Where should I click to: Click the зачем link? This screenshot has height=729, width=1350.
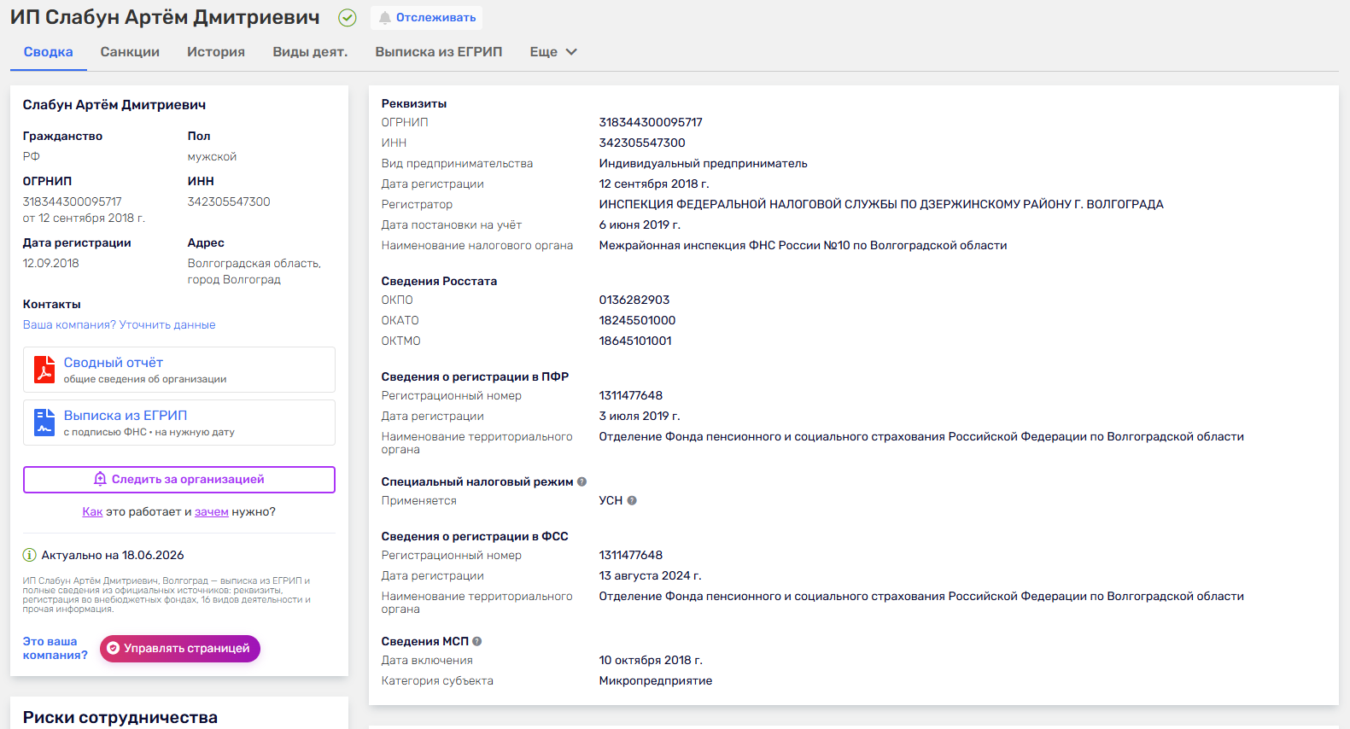click(212, 512)
